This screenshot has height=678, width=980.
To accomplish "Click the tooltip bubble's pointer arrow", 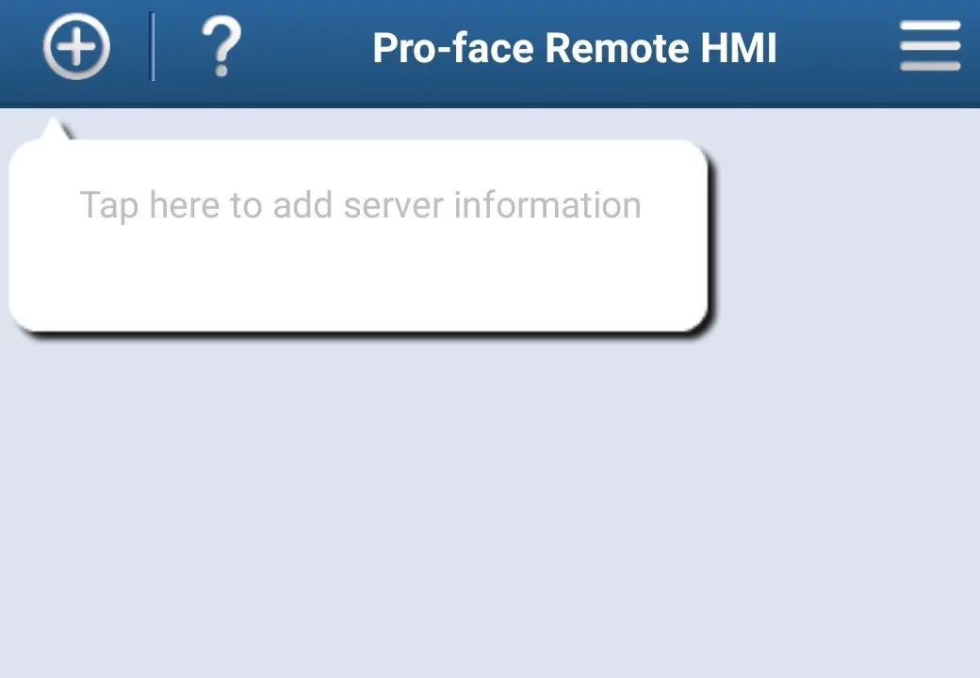I will tap(55, 128).
